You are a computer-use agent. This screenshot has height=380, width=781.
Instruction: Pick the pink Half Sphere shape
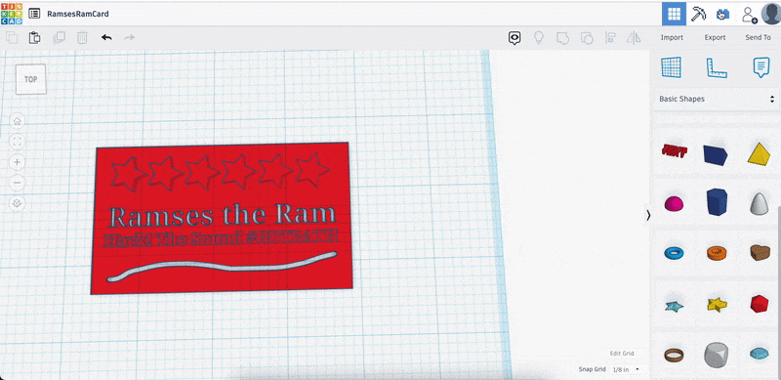674,203
